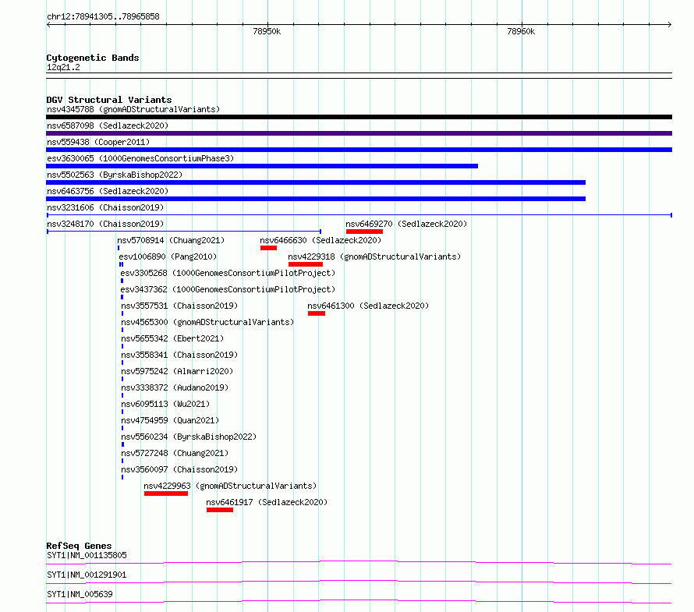Click the ruler's right arrow end
The image size is (694, 612).
tap(670, 25)
